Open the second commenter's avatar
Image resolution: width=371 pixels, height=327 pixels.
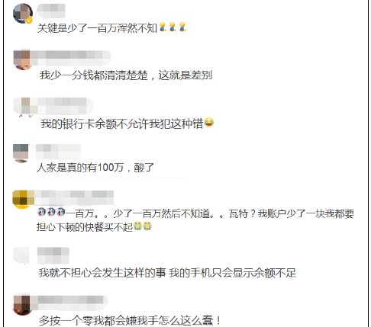[x=22, y=59]
